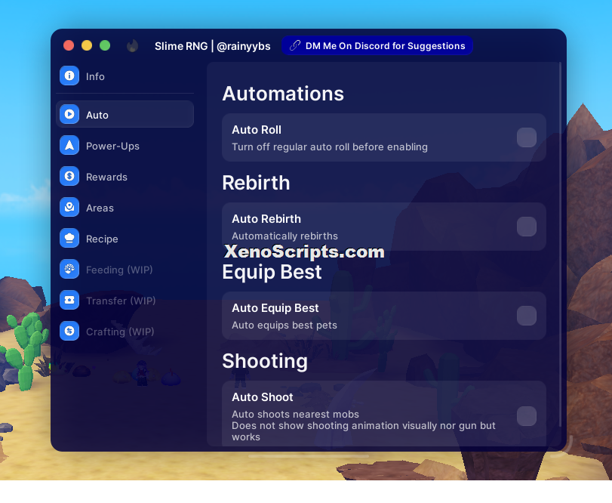This screenshot has width=612, height=503.
Task: Click the "Shooting" section heading
Action: pyautogui.click(x=265, y=361)
